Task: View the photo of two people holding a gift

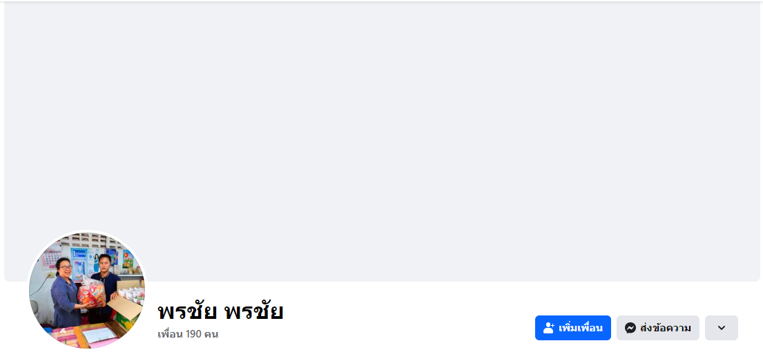Action: [87, 291]
